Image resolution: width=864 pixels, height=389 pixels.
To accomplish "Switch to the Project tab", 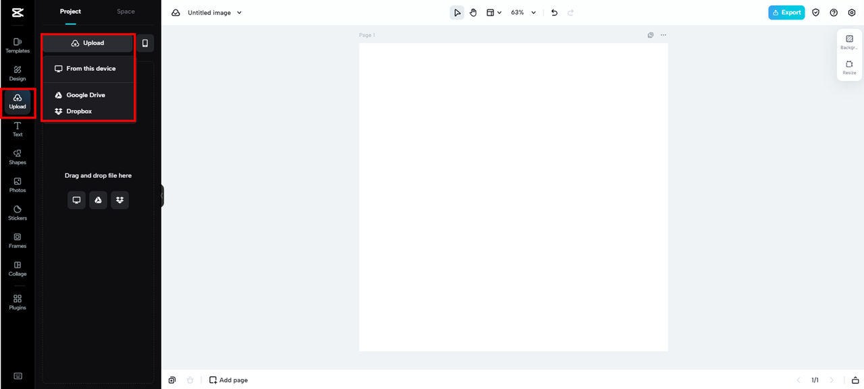I will tap(70, 11).
